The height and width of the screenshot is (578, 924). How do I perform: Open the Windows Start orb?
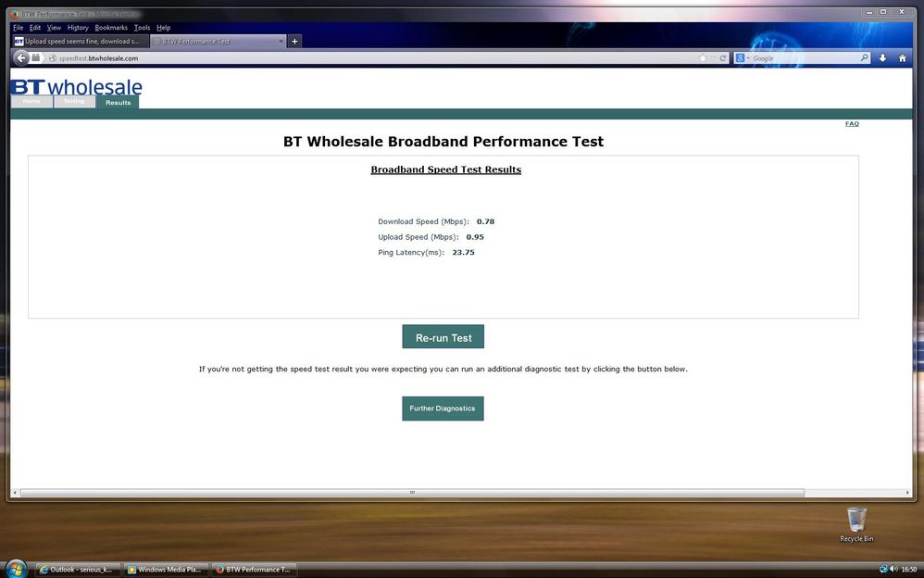coord(16,569)
